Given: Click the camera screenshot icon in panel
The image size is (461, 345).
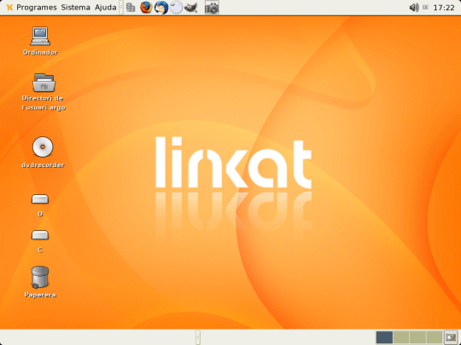Looking at the screenshot, I should [212, 8].
